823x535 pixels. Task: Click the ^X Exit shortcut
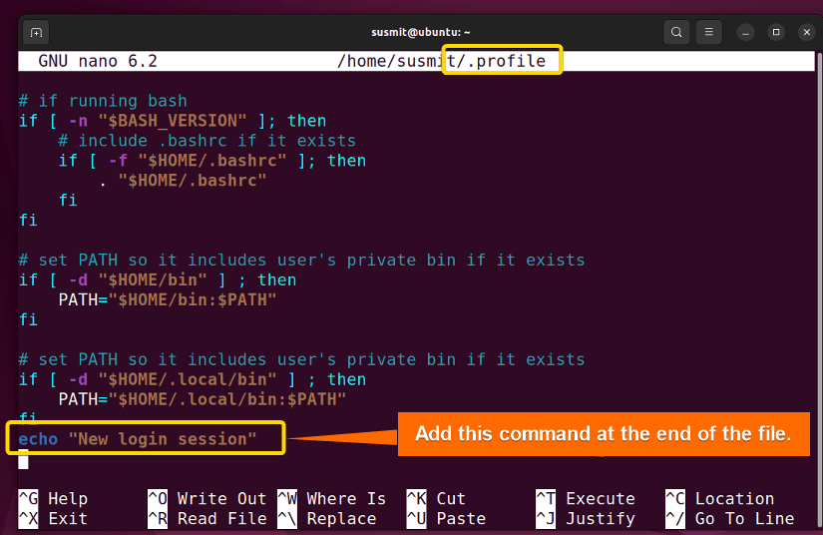click(53, 518)
